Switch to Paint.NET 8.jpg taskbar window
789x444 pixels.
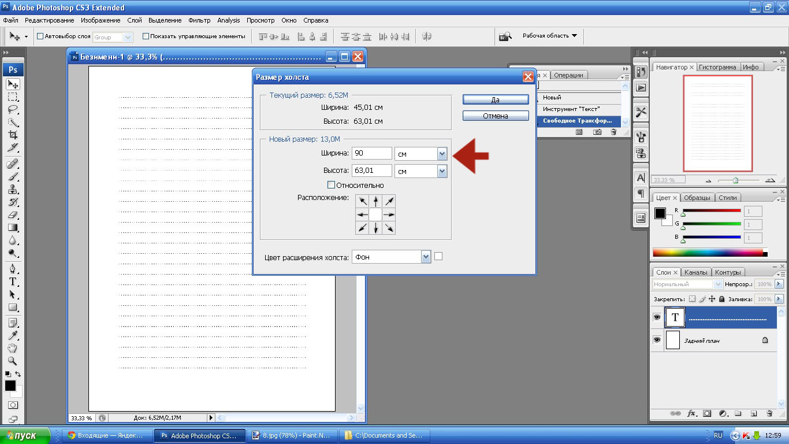(292, 435)
